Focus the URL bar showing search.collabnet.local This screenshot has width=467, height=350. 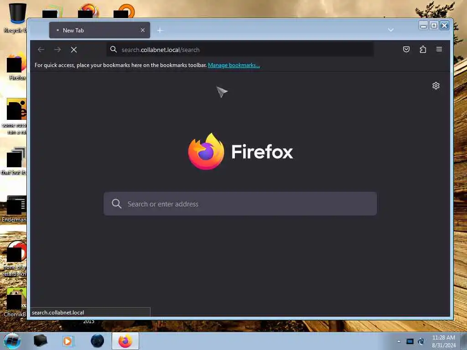(x=240, y=49)
